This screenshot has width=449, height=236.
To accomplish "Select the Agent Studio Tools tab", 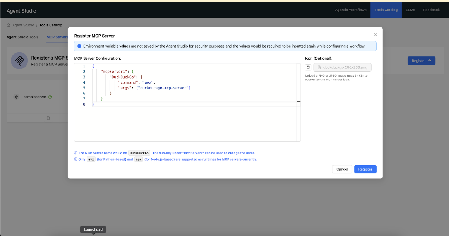I will [x=22, y=37].
